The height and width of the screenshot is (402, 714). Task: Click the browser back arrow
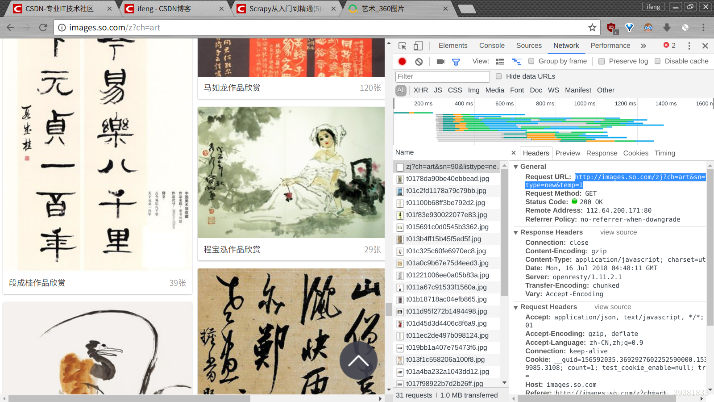(x=11, y=27)
